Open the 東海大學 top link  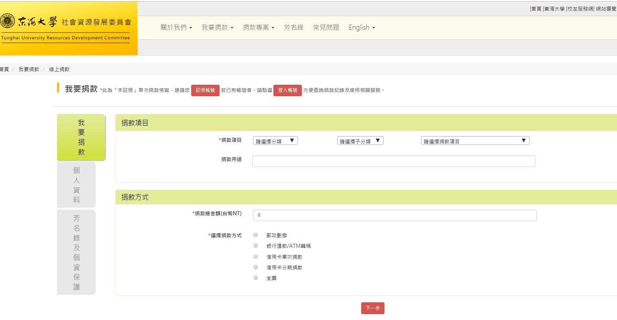(554, 9)
